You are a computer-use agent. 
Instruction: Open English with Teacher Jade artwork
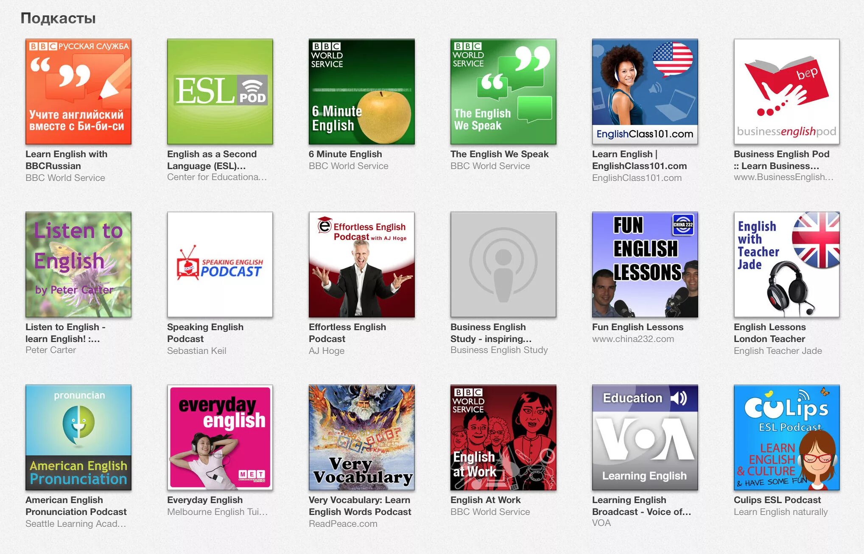tap(786, 264)
